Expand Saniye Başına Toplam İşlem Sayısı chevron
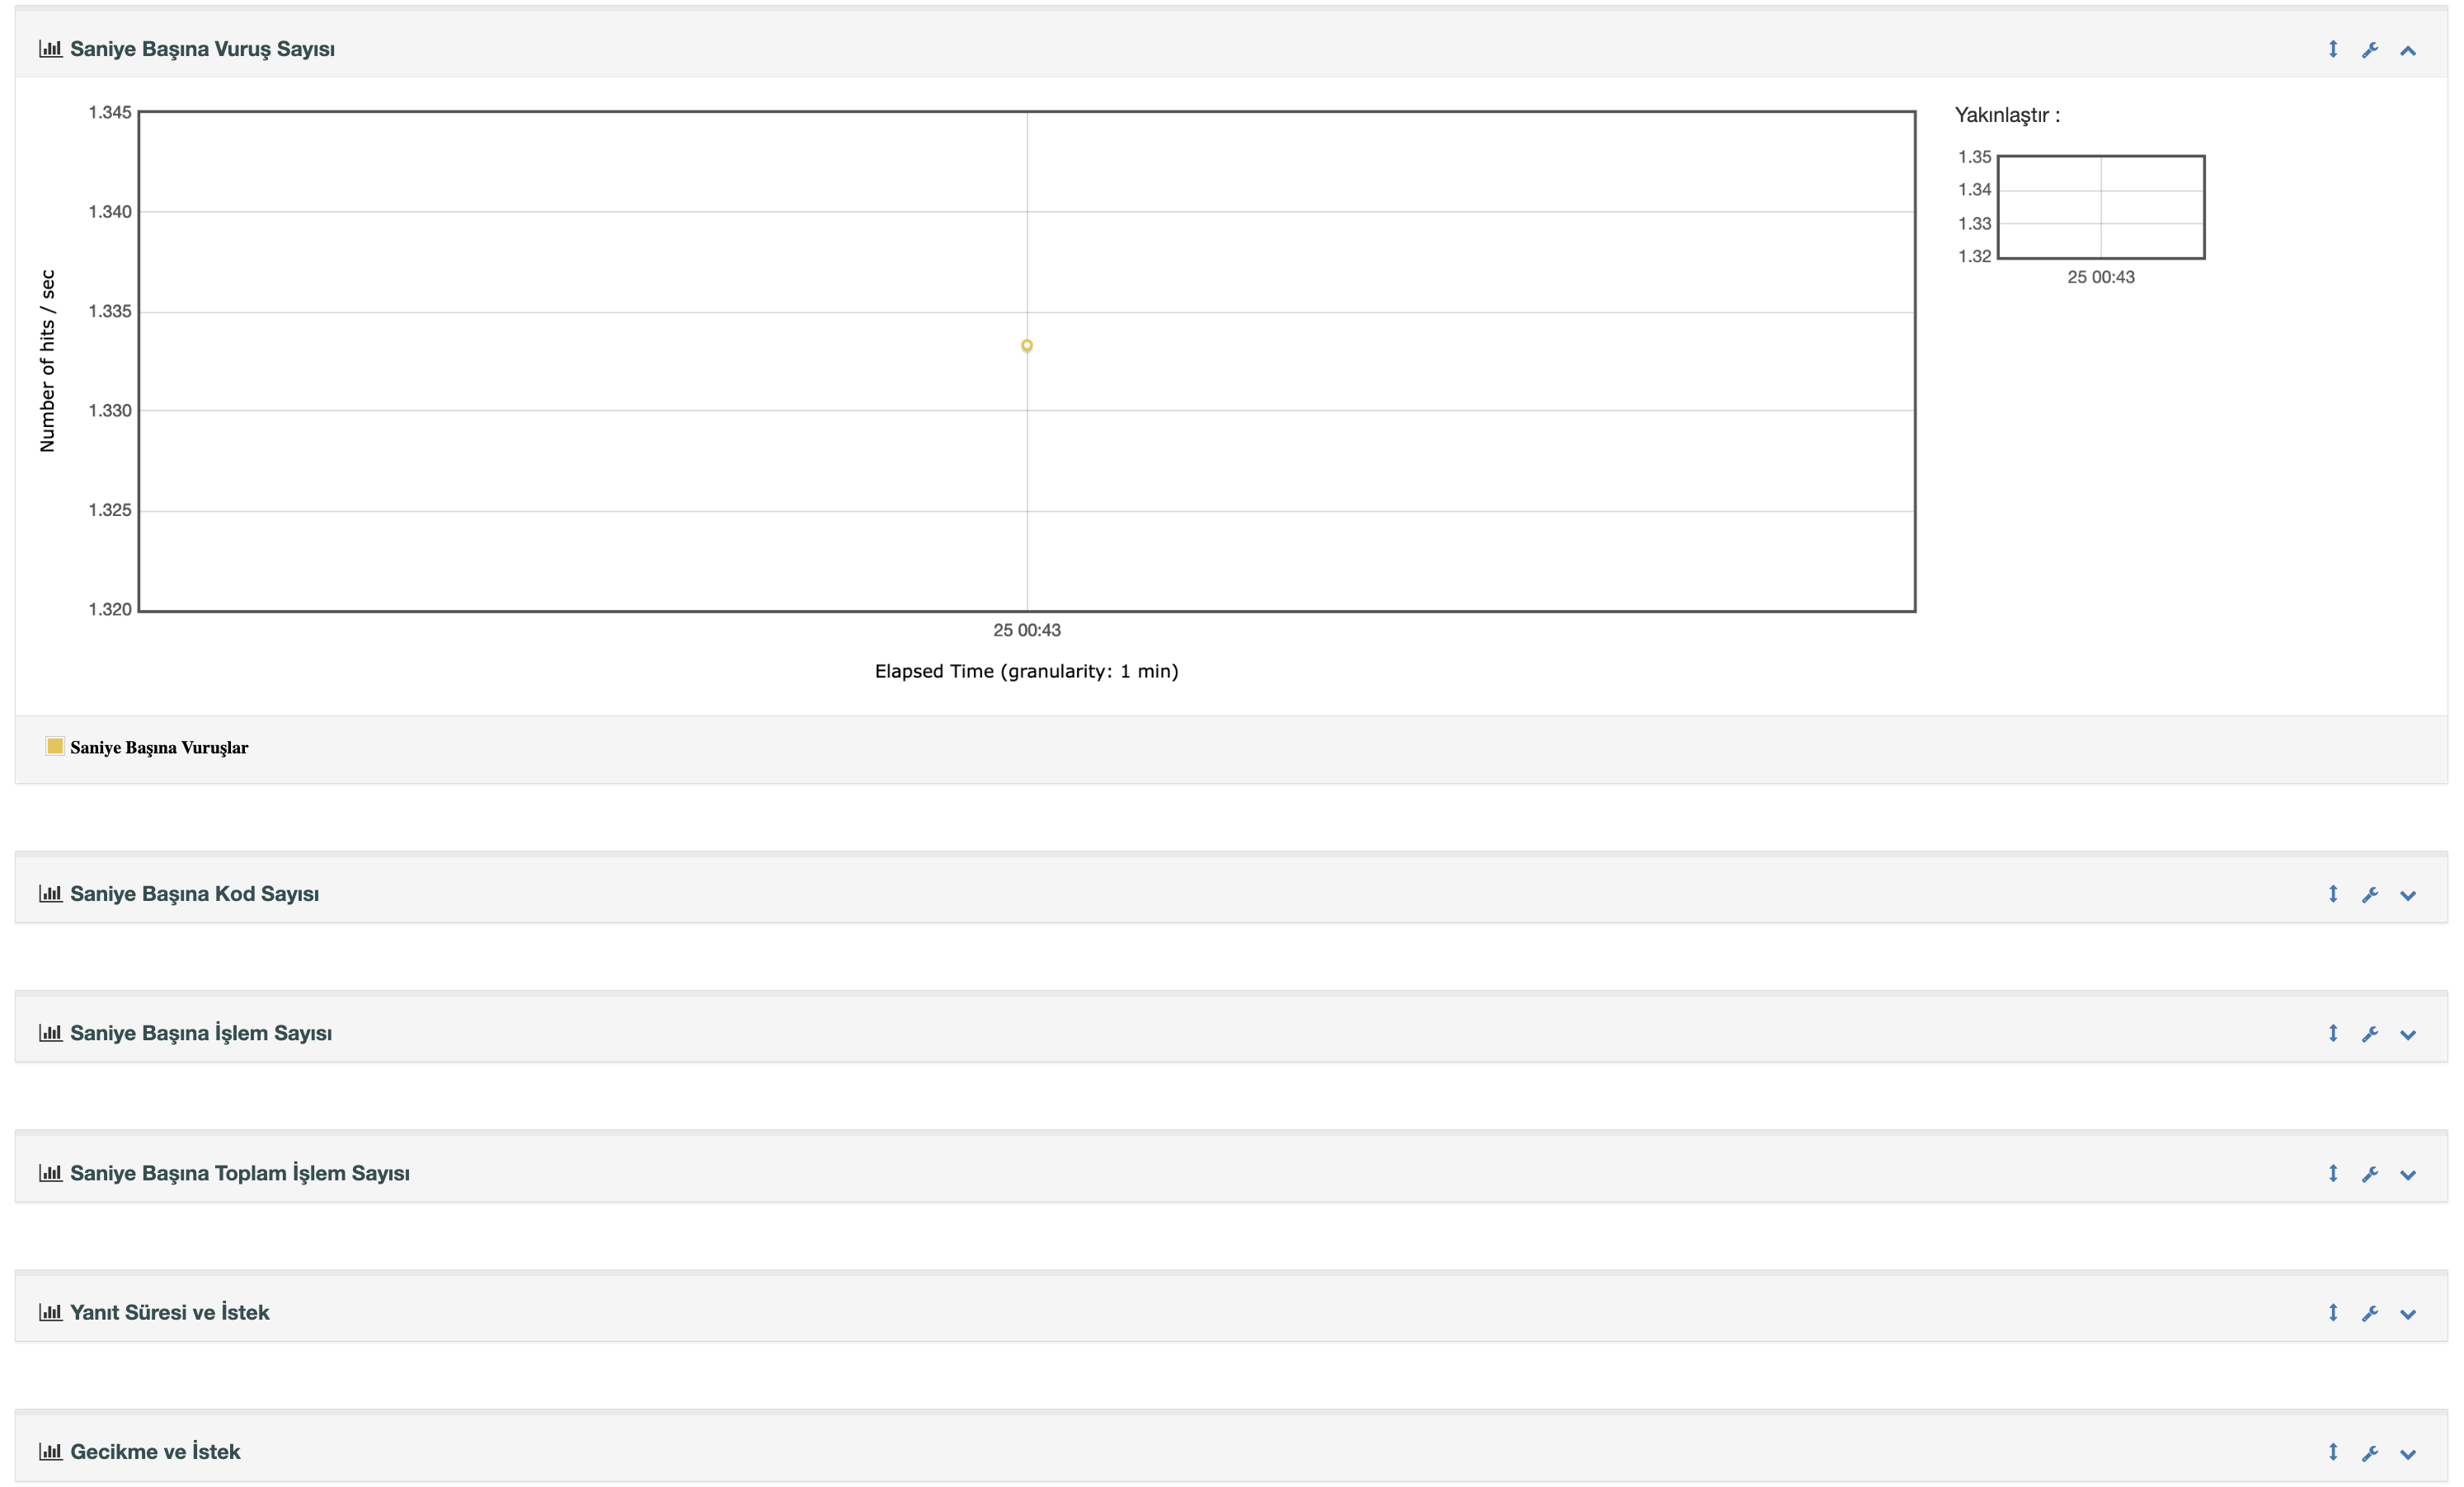 pos(2407,1175)
